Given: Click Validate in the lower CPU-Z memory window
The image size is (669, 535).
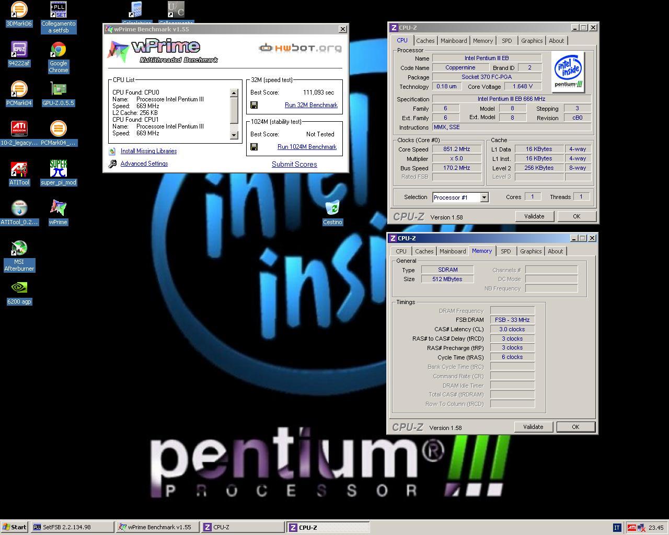Looking at the screenshot, I should (x=533, y=427).
